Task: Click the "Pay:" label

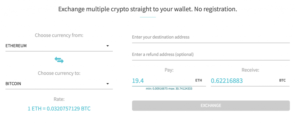Action: (169, 70)
